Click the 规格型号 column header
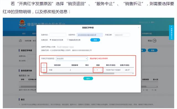 coord(75,65)
